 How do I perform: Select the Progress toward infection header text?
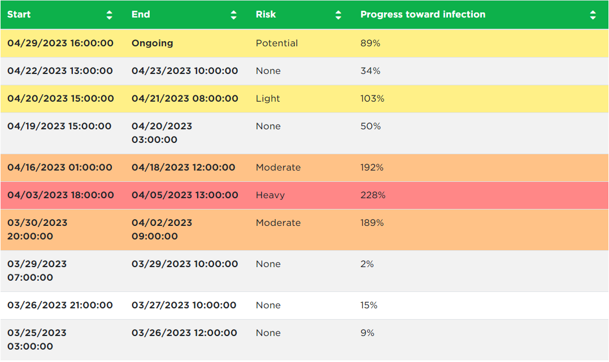click(423, 15)
